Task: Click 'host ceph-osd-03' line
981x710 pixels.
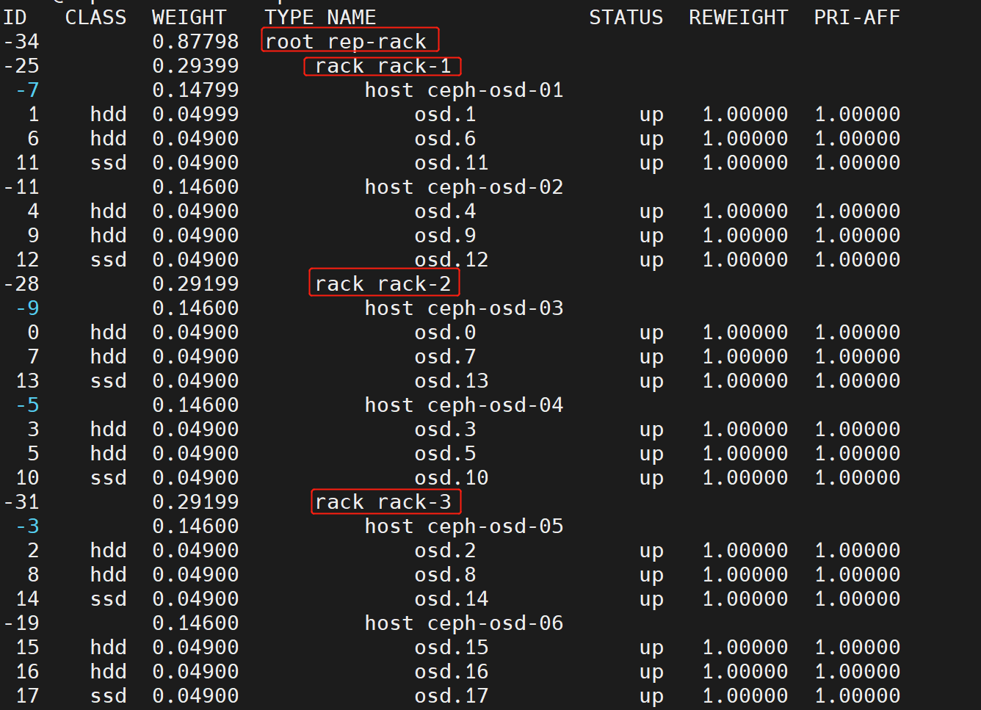Action: tap(464, 308)
